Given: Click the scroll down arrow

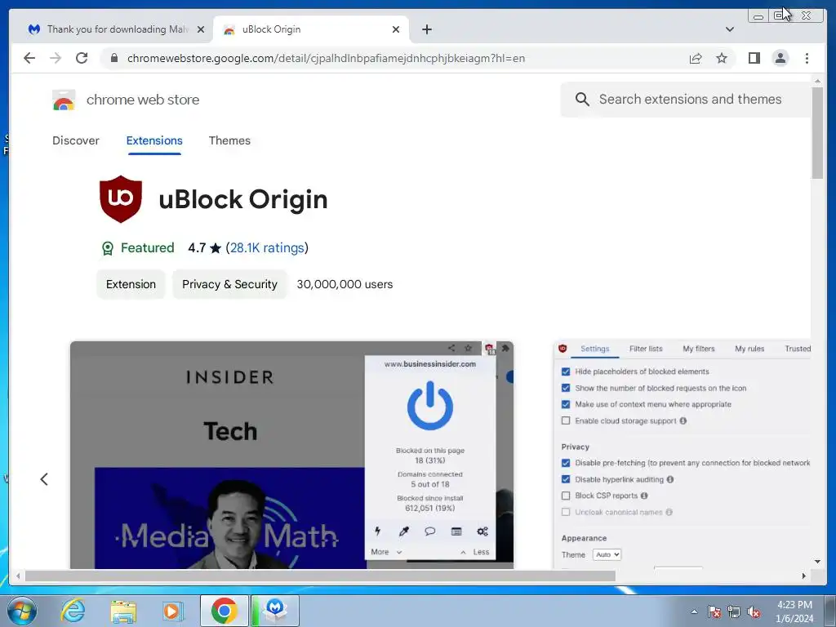Looking at the screenshot, I should [817, 562].
